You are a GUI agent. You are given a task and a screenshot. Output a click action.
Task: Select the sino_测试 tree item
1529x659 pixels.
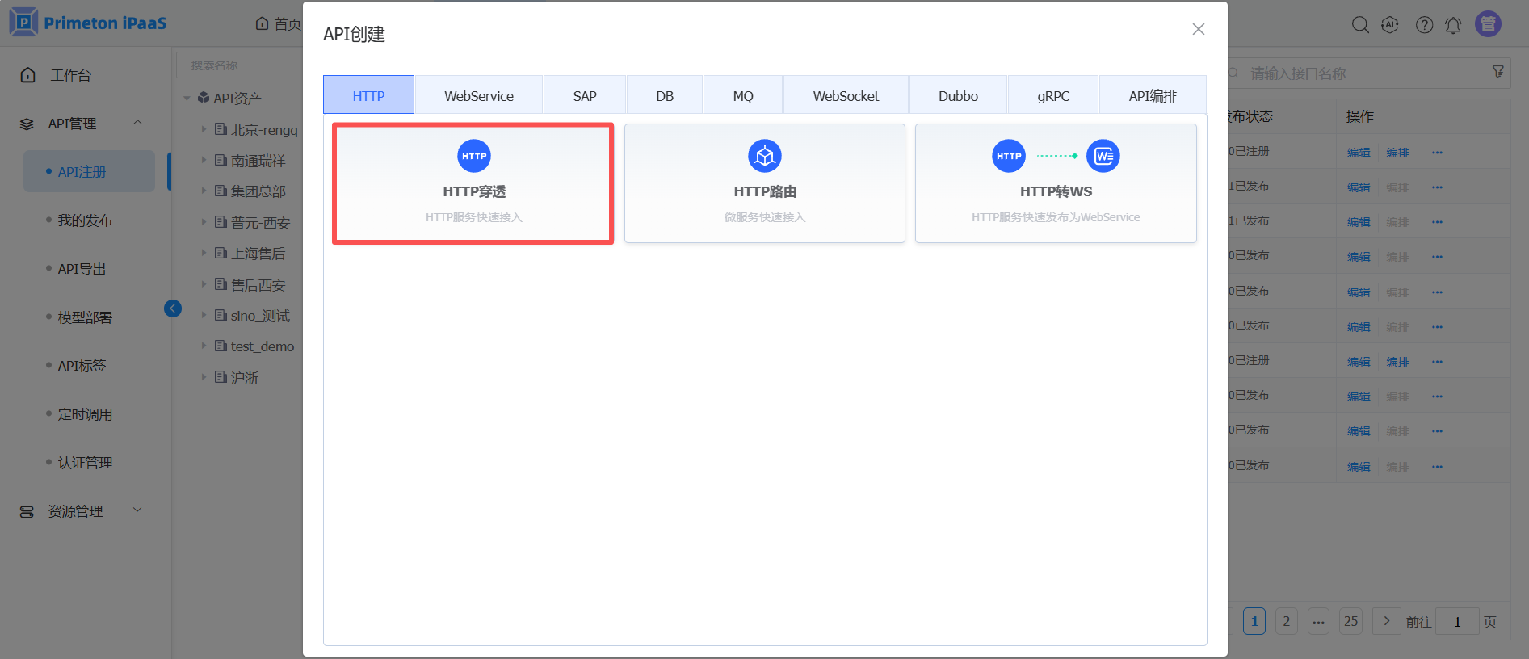point(260,315)
